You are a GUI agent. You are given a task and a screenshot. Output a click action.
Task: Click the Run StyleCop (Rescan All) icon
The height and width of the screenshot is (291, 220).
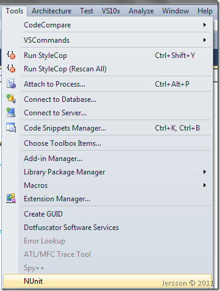(x=11, y=68)
